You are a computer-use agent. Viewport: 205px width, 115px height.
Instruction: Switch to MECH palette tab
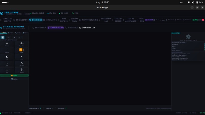tap(25, 33)
